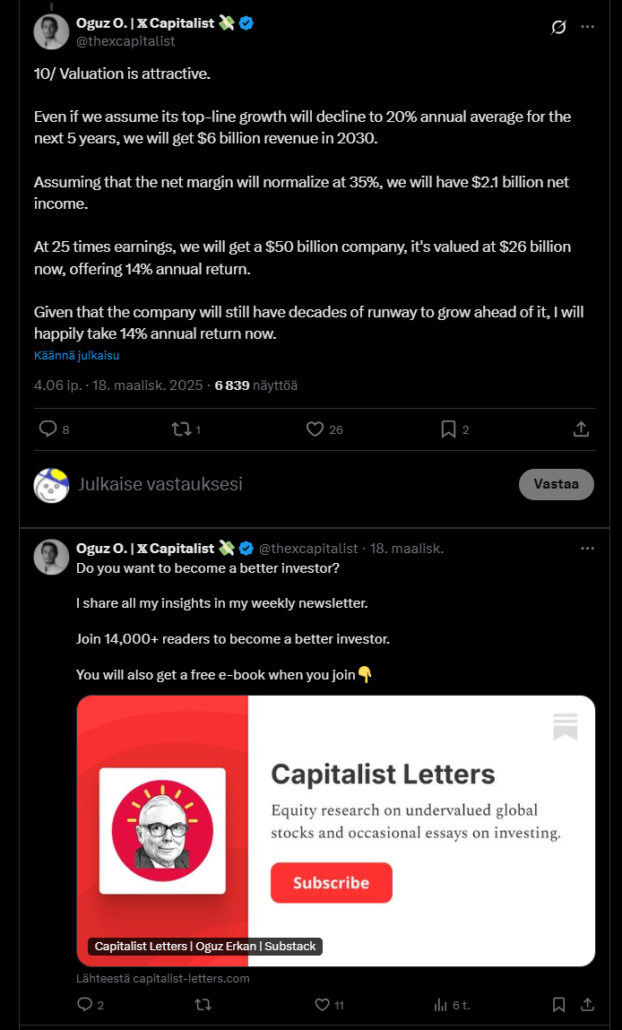Reply to the newsletter post
Screen dimensions: 622x1030
[x=85, y=1005]
